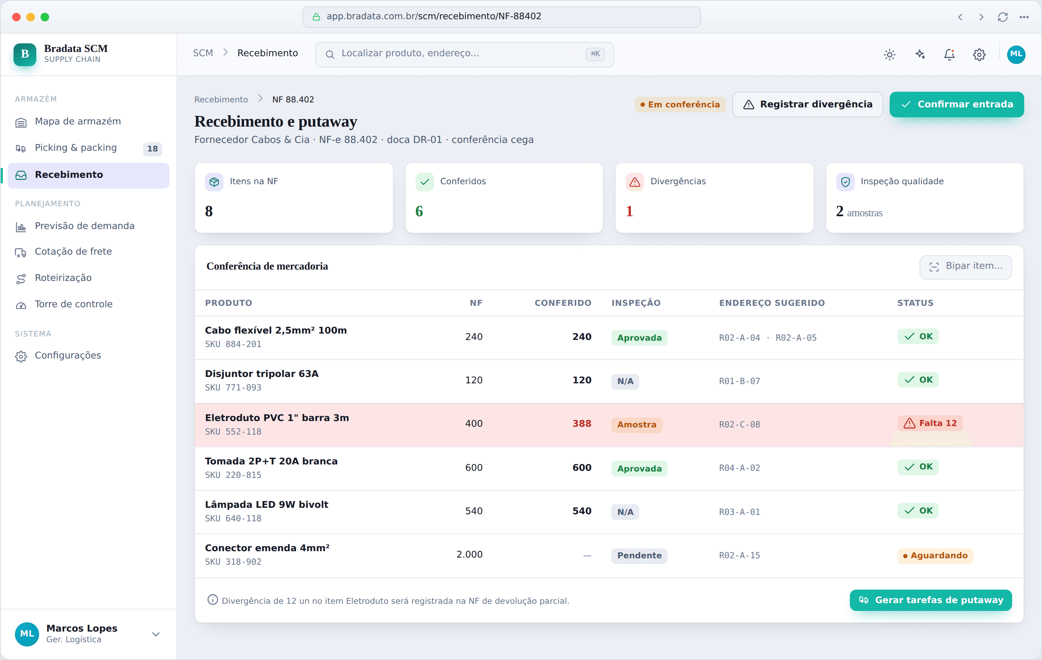Click Conector emenda 4mm² row
Screen dimensions: 1042x660
click(609, 555)
